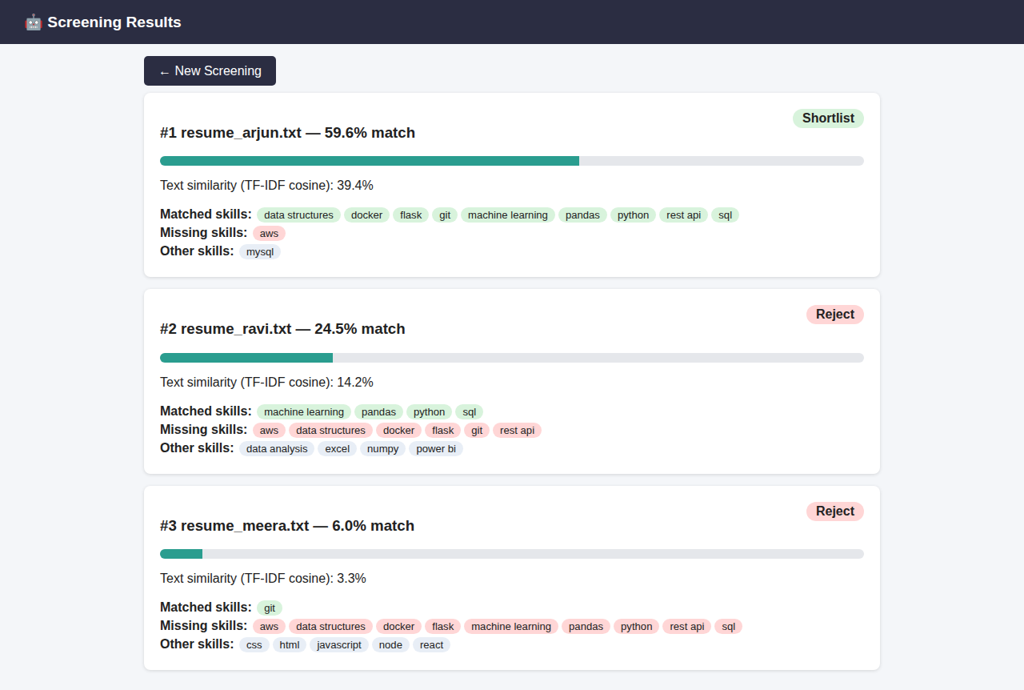Click the match progress bar for resume_ravi.txt
Image resolution: width=1024 pixels, height=690 pixels.
click(512, 358)
